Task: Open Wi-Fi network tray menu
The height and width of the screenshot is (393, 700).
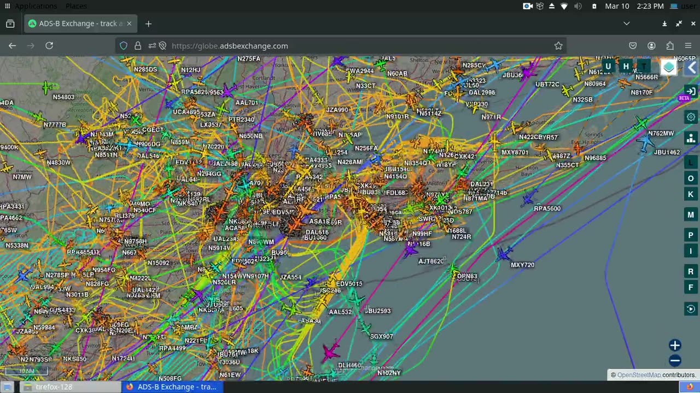Action: tap(564, 6)
